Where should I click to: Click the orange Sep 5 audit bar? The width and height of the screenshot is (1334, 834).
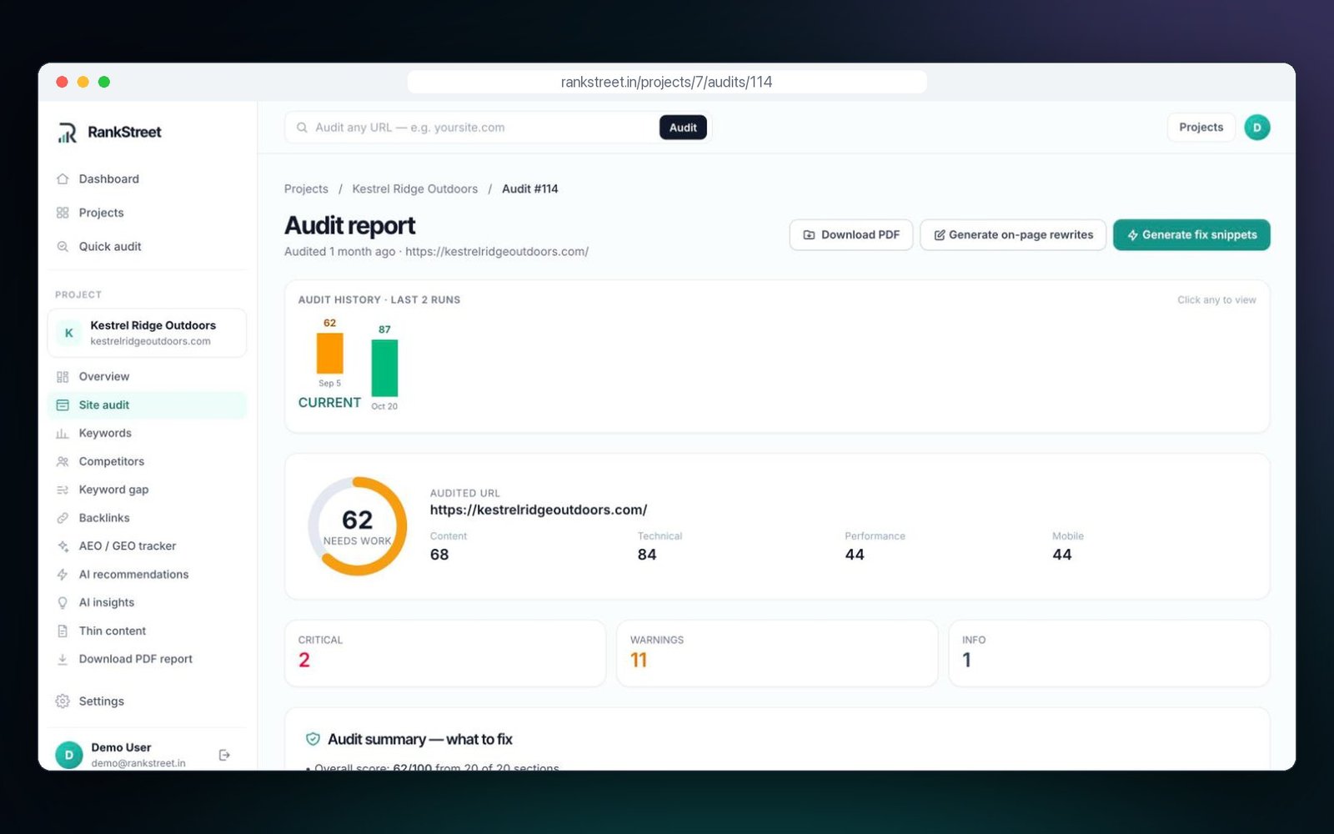coord(329,354)
